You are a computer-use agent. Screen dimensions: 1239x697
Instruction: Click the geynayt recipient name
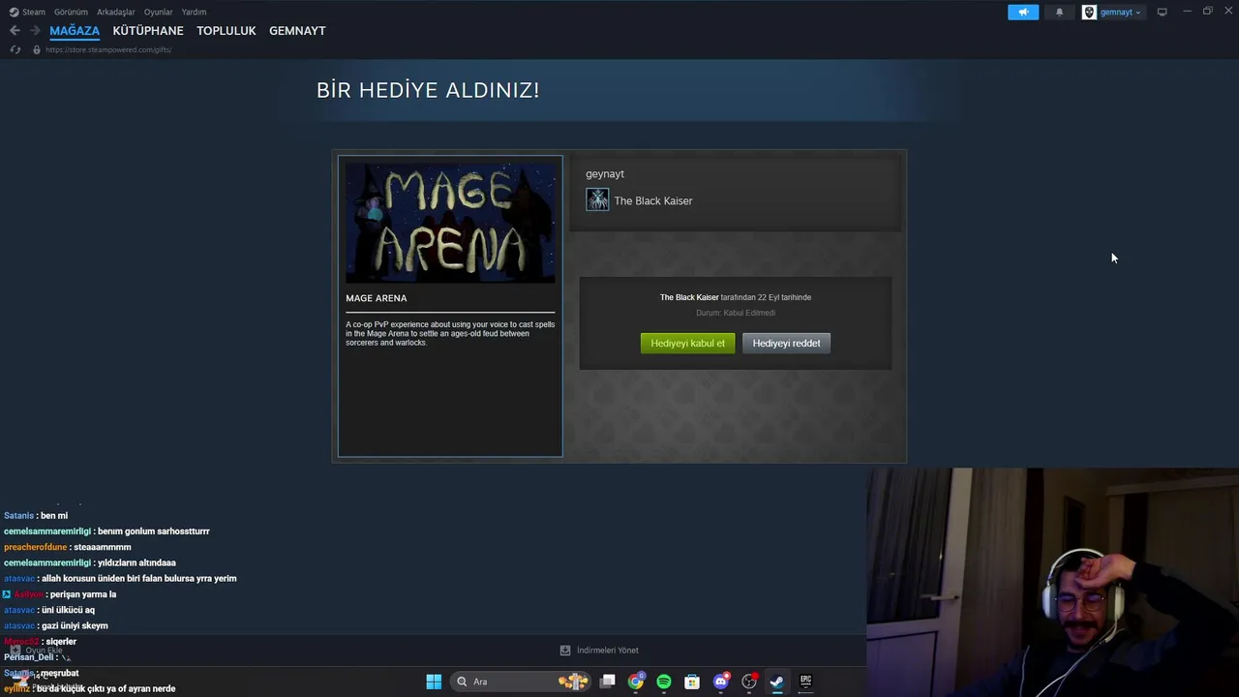(605, 174)
